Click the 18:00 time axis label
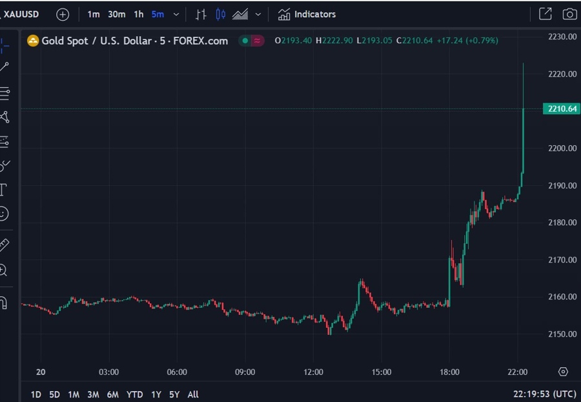 tap(449, 372)
